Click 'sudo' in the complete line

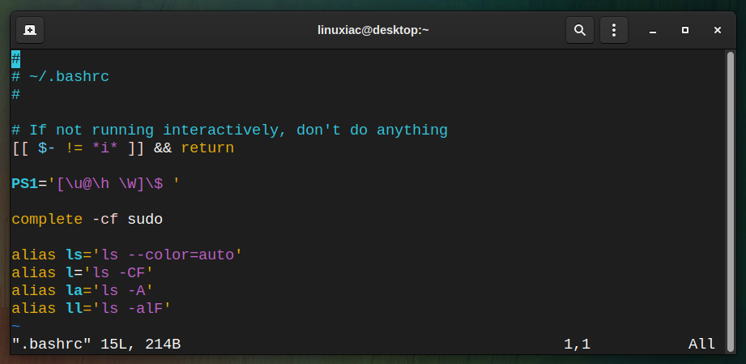[x=145, y=220]
